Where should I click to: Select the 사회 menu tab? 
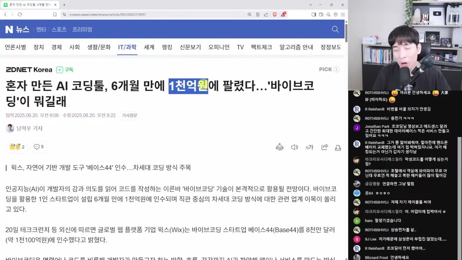(74, 47)
